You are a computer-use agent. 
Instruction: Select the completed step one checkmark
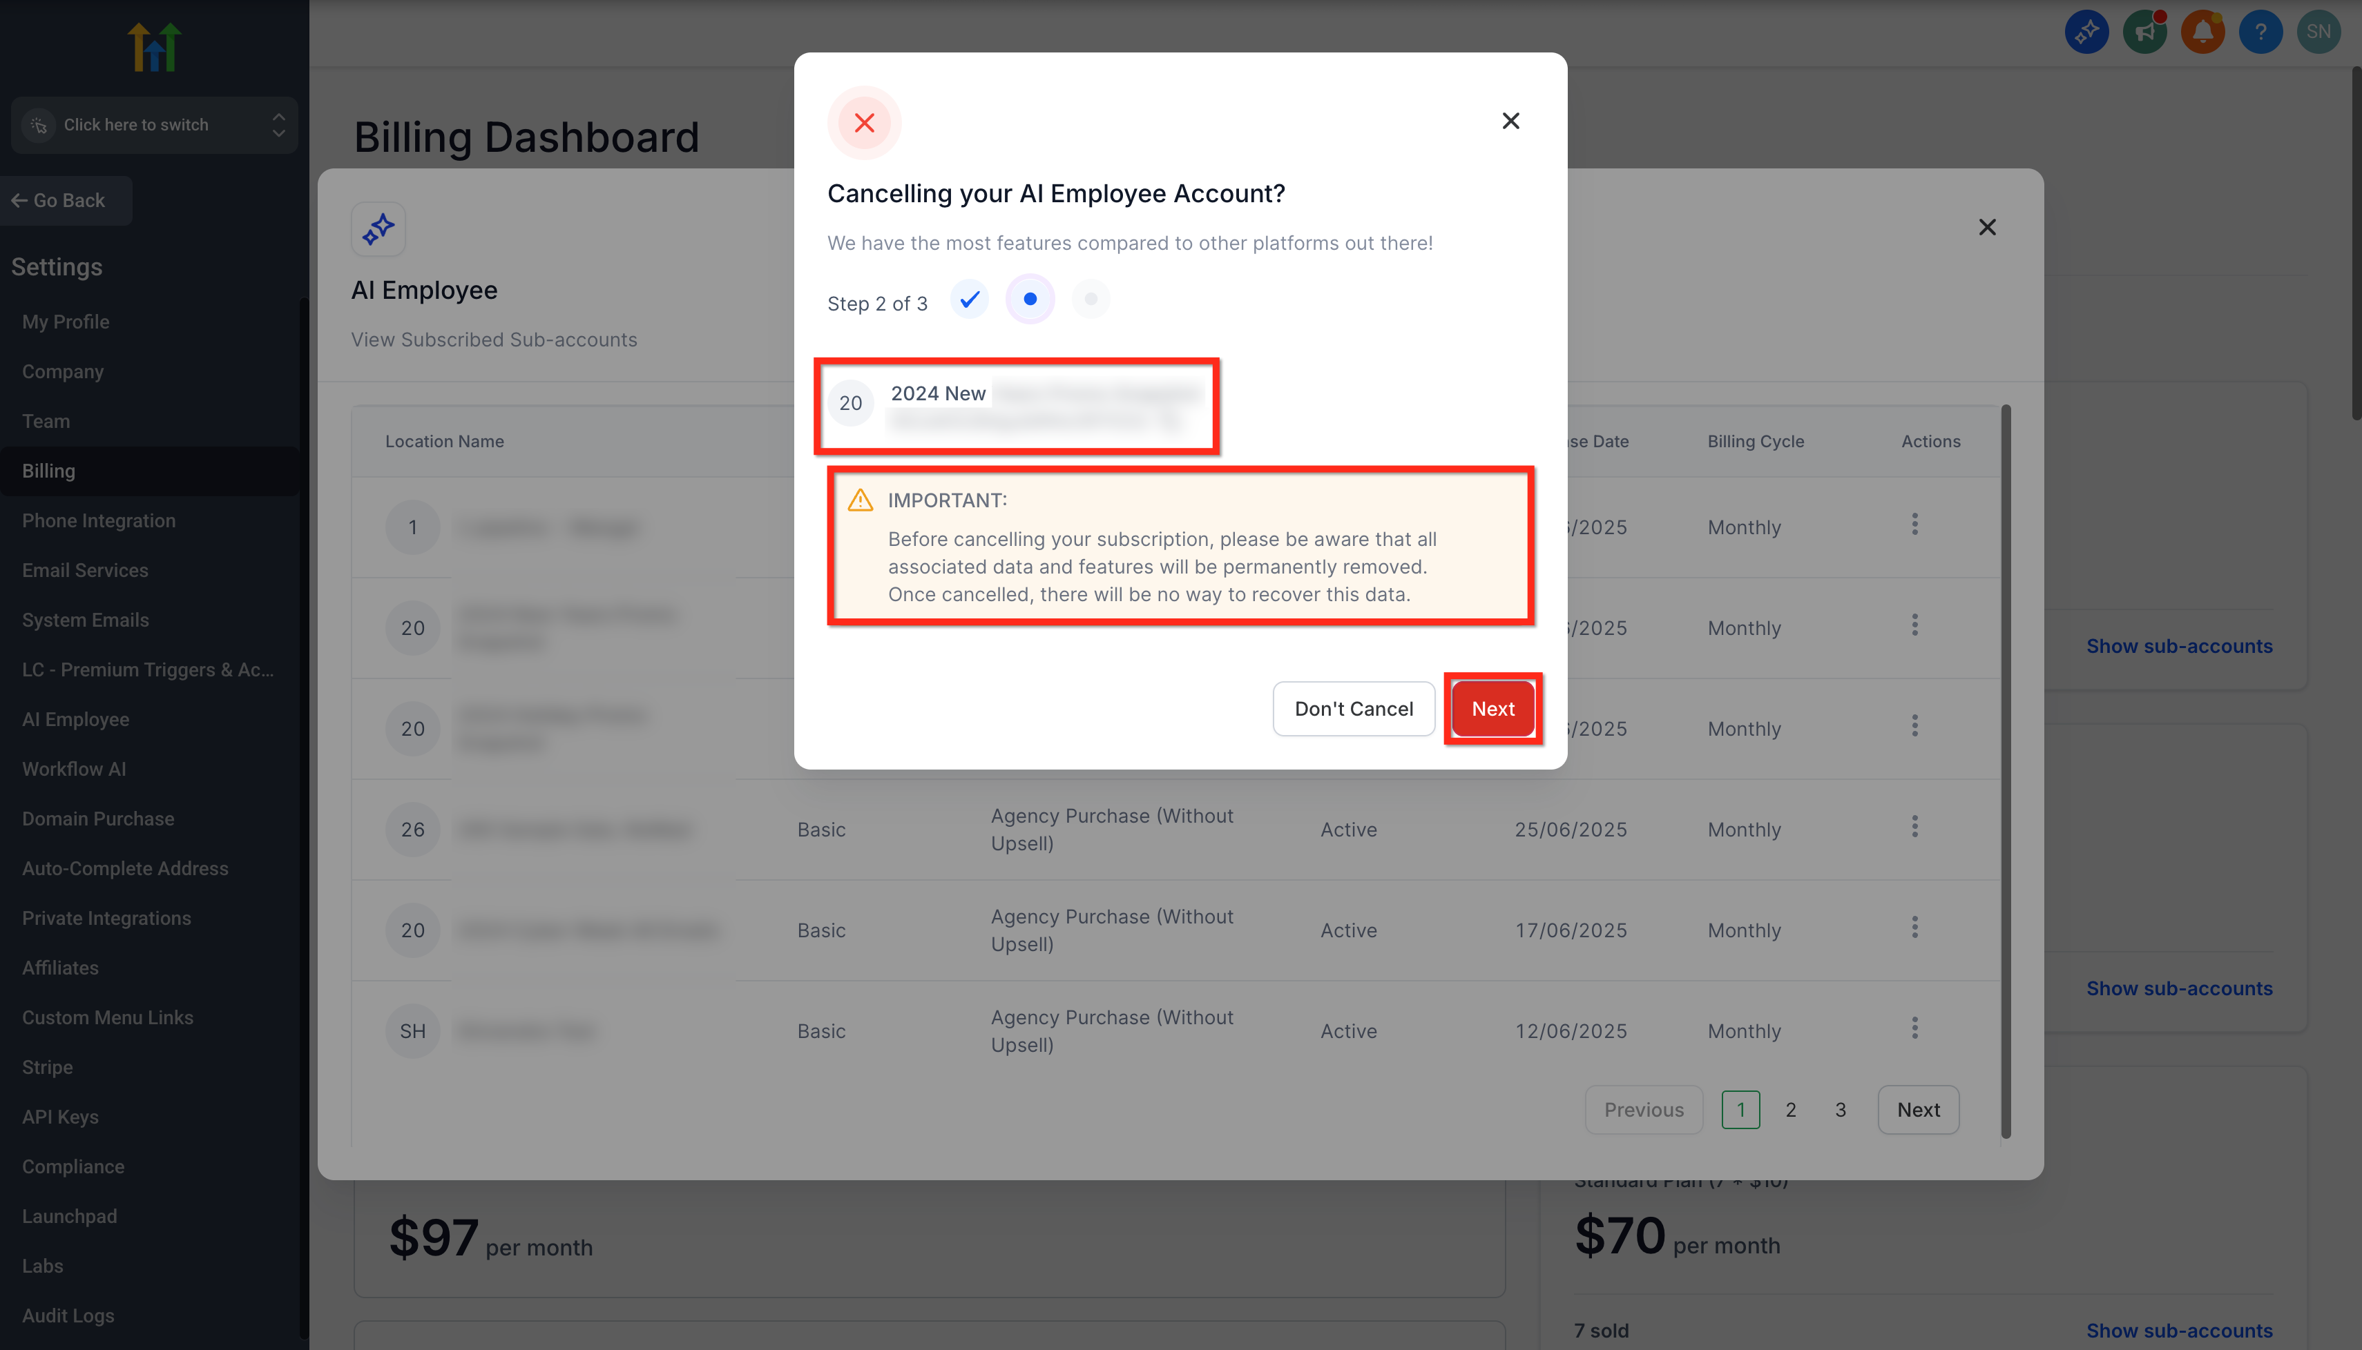pos(970,300)
